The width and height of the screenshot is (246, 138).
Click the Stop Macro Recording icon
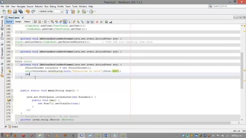tap(101, 22)
